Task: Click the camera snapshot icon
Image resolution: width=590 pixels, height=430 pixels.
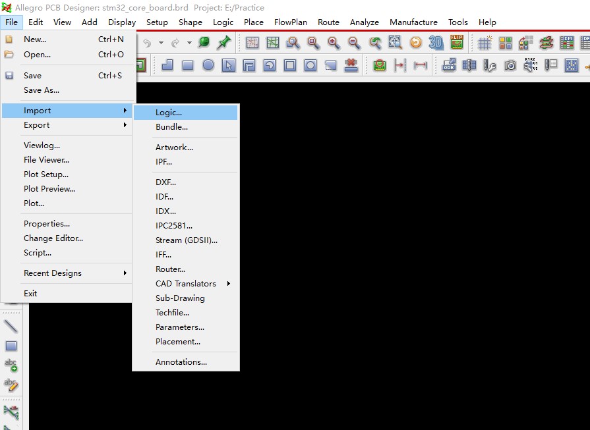Action: coord(510,65)
